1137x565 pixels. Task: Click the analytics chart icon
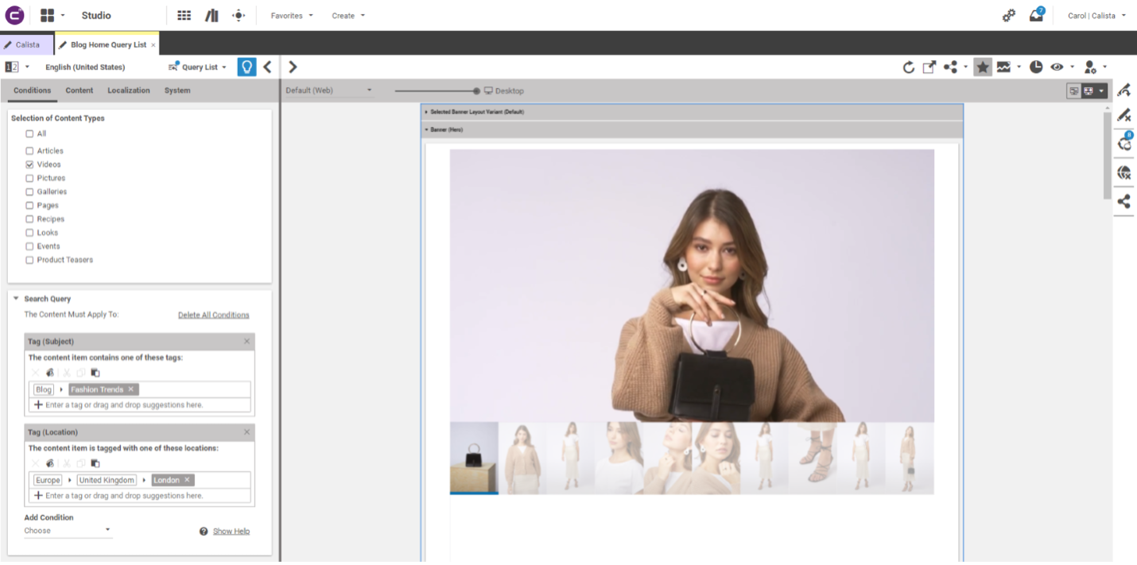click(x=1003, y=68)
